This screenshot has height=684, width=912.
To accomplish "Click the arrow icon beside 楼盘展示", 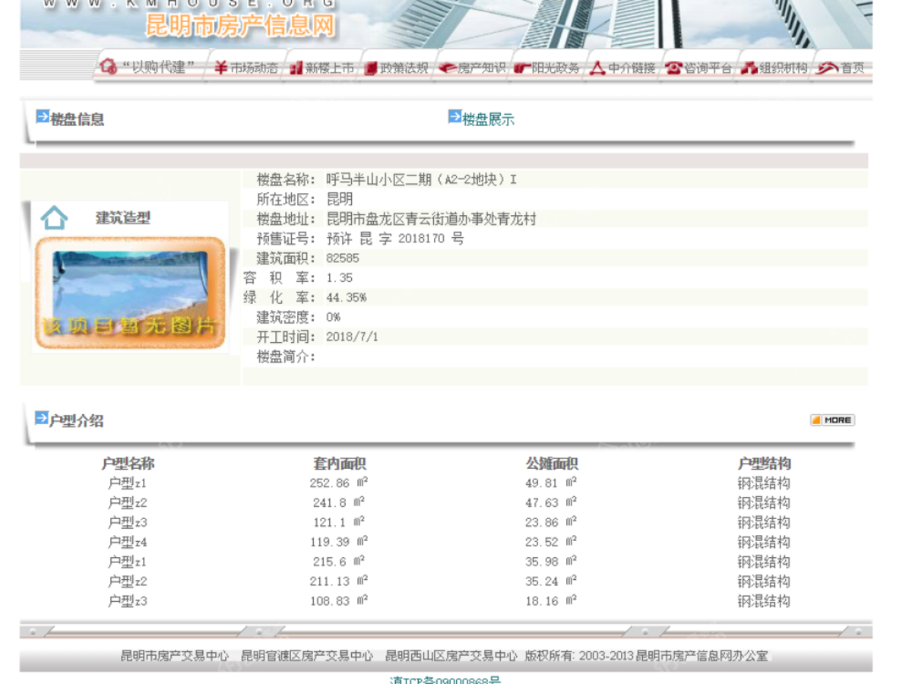I will (454, 116).
